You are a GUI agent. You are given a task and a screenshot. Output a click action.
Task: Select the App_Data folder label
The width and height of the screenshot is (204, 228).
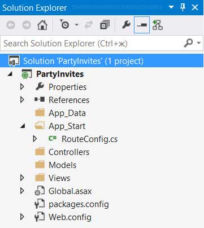coord(67,113)
